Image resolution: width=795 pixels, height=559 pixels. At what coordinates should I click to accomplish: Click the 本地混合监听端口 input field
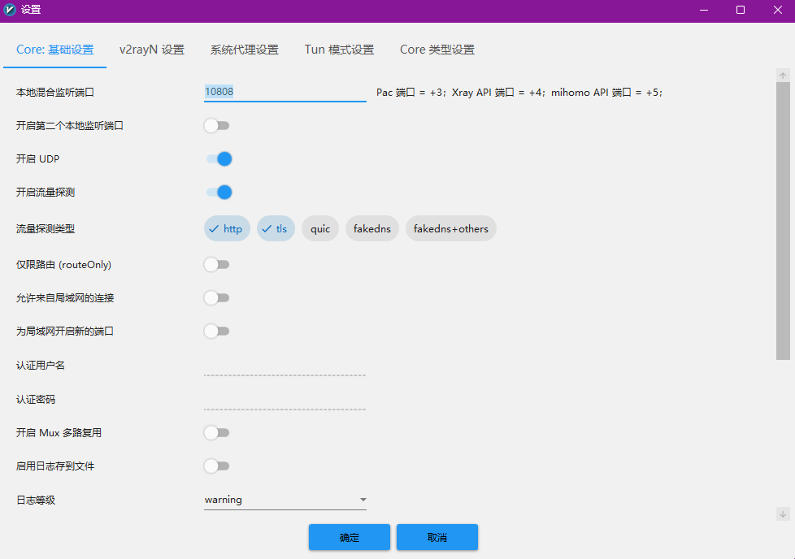tap(285, 92)
